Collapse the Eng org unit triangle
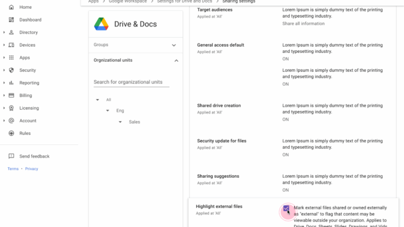Screen dimensions: 404x227 tap(108, 111)
